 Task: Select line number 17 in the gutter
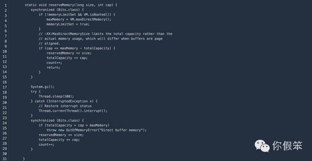5,87
